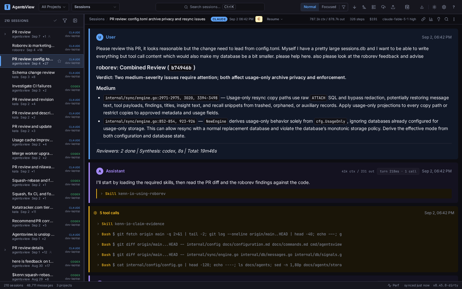This screenshot has width=462, height=289.
Task: Focus the Search sessions input field
Action: [210, 7]
